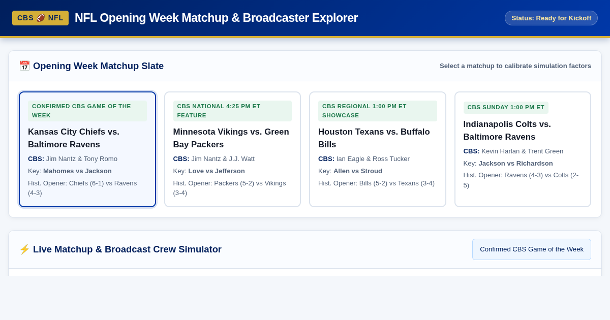The height and width of the screenshot is (320, 610).
Task: Click the calendar icon beside Opening Week Matchup Slate
Action: (x=24, y=66)
